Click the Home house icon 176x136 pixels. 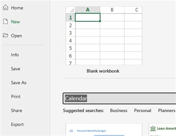[6, 7]
